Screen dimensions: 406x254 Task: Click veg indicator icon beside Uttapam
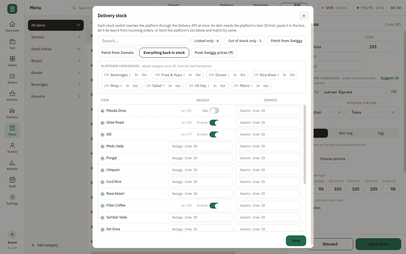coord(103,170)
